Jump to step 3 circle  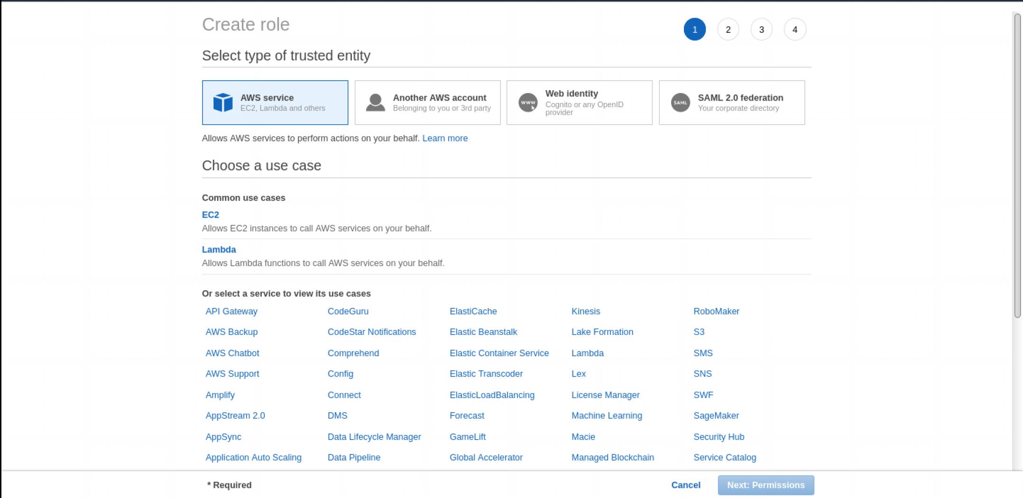pyautogui.click(x=761, y=29)
